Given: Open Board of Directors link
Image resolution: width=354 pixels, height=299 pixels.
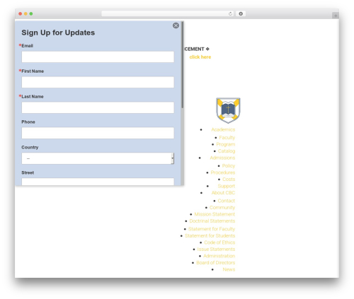Looking at the screenshot, I should click(x=216, y=263).
